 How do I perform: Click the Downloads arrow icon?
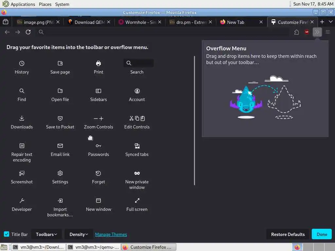22,118
